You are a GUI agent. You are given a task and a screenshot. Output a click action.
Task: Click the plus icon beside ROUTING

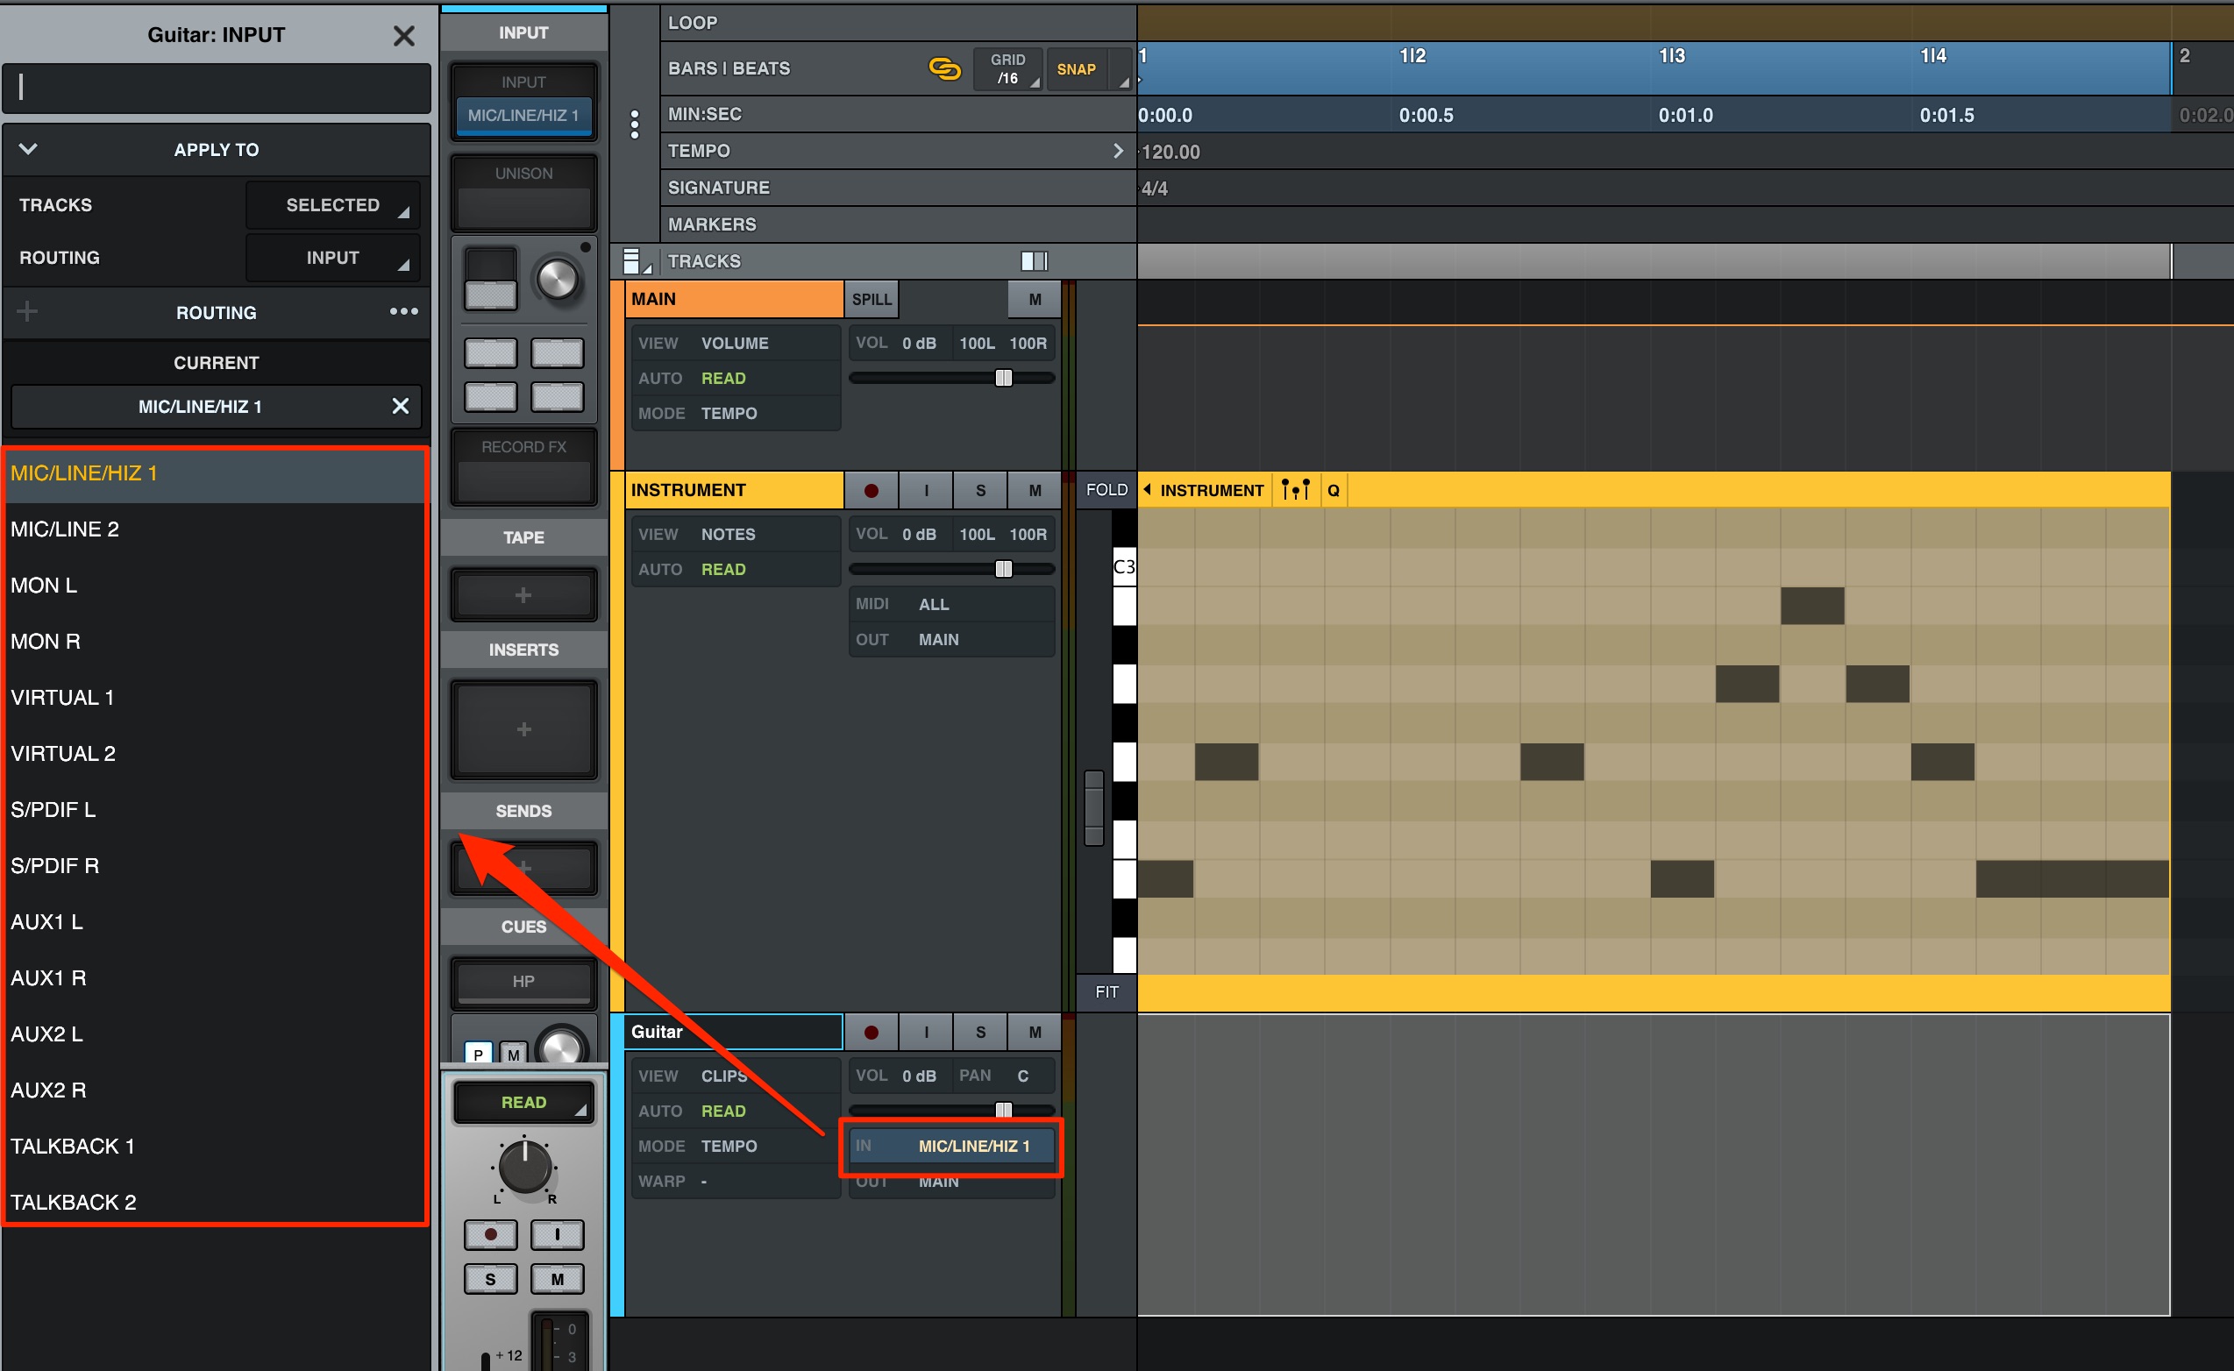[x=27, y=311]
